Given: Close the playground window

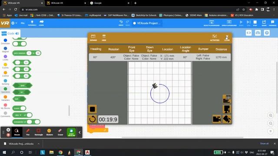Looking at the screenshot, I should (x=227, y=38).
